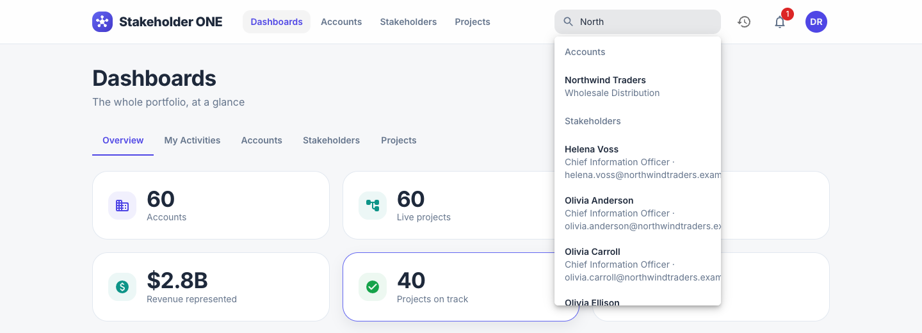The height and width of the screenshot is (333, 922).
Task: Select Olivia Carroll stakeholder result
Action: pos(638,264)
